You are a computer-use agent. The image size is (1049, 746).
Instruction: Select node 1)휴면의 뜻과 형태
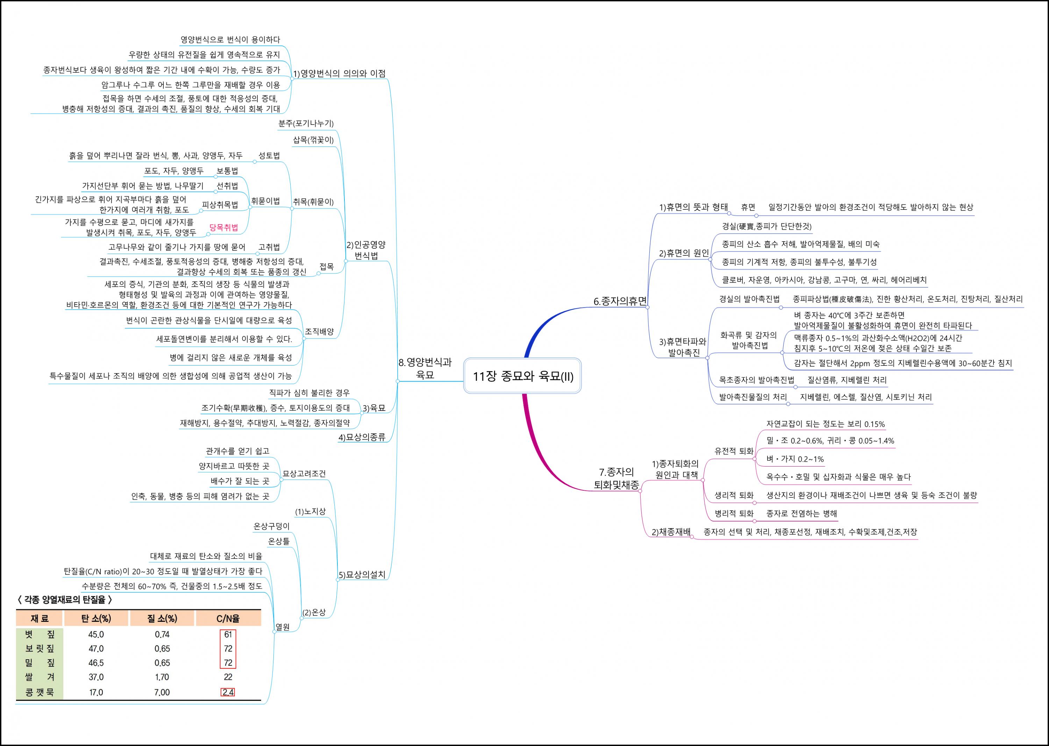[x=693, y=207]
